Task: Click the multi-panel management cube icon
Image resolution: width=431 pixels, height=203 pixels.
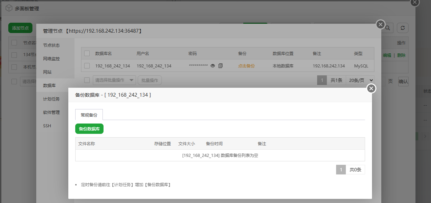Action: tap(9, 8)
